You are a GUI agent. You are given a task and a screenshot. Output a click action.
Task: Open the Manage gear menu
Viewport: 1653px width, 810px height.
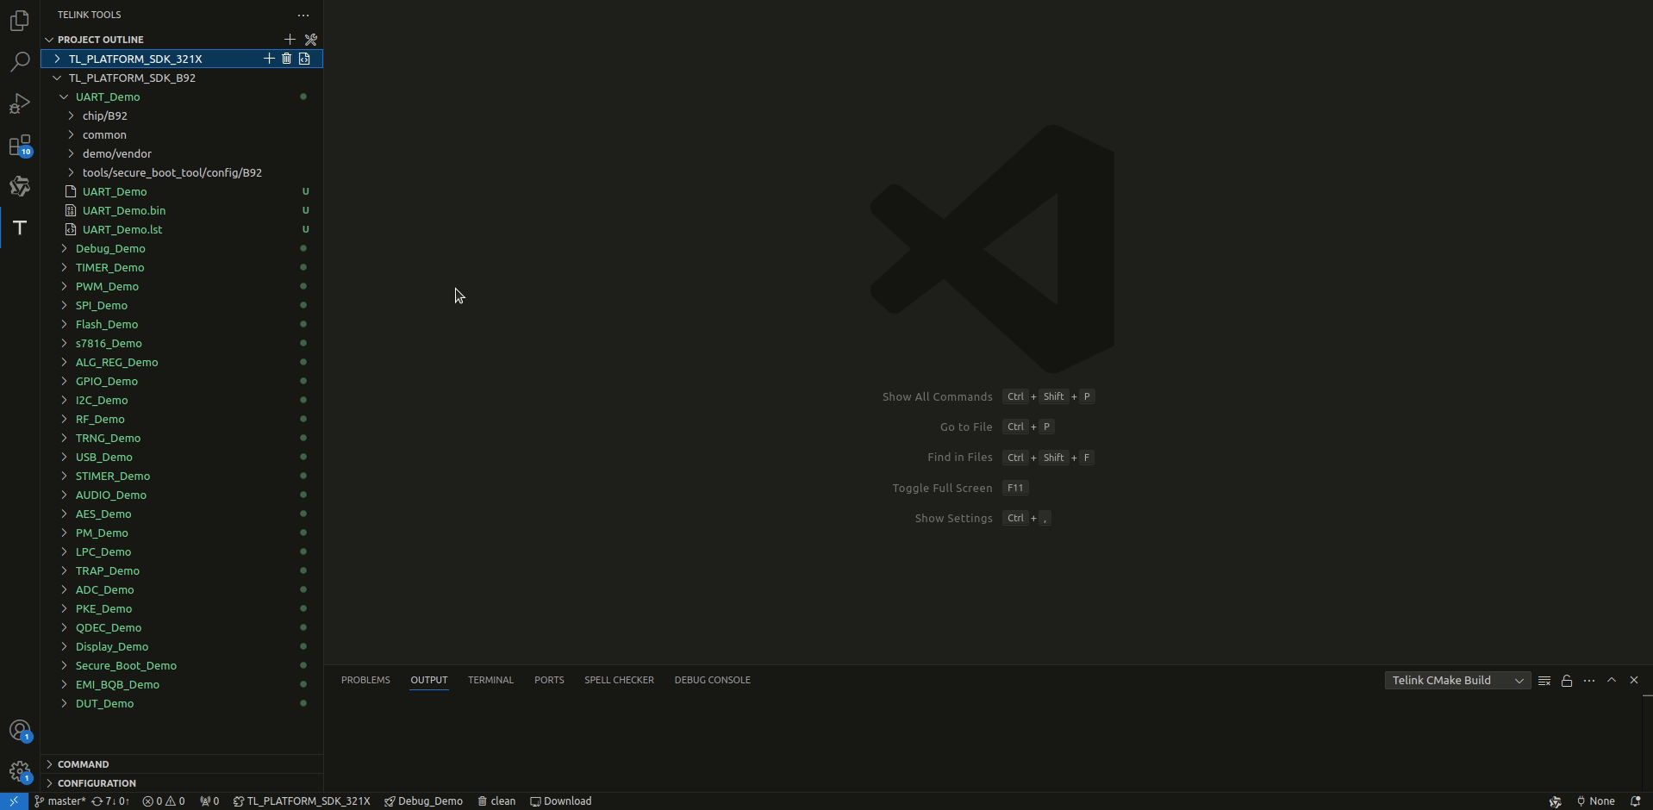pyautogui.click(x=20, y=772)
